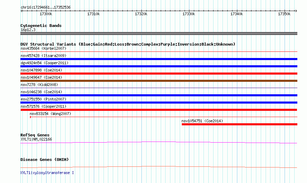Open variant nsv571576 (Cooper2011) label
The height and width of the screenshot is (183, 307).
43,106
